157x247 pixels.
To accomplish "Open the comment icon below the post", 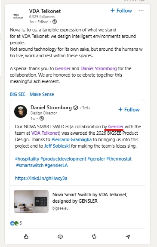I will point(60,237).
